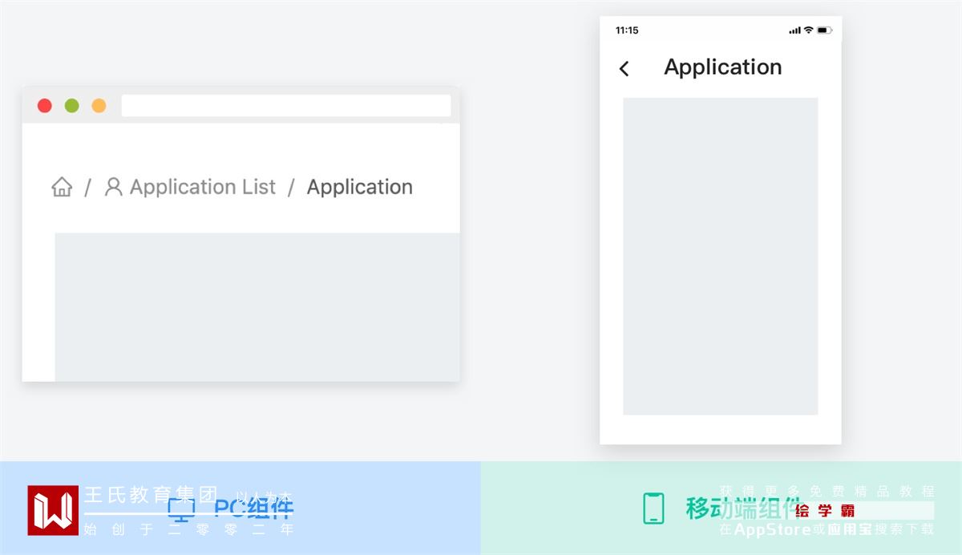
Task: Tap the signal strength bars icon
Action: point(794,30)
